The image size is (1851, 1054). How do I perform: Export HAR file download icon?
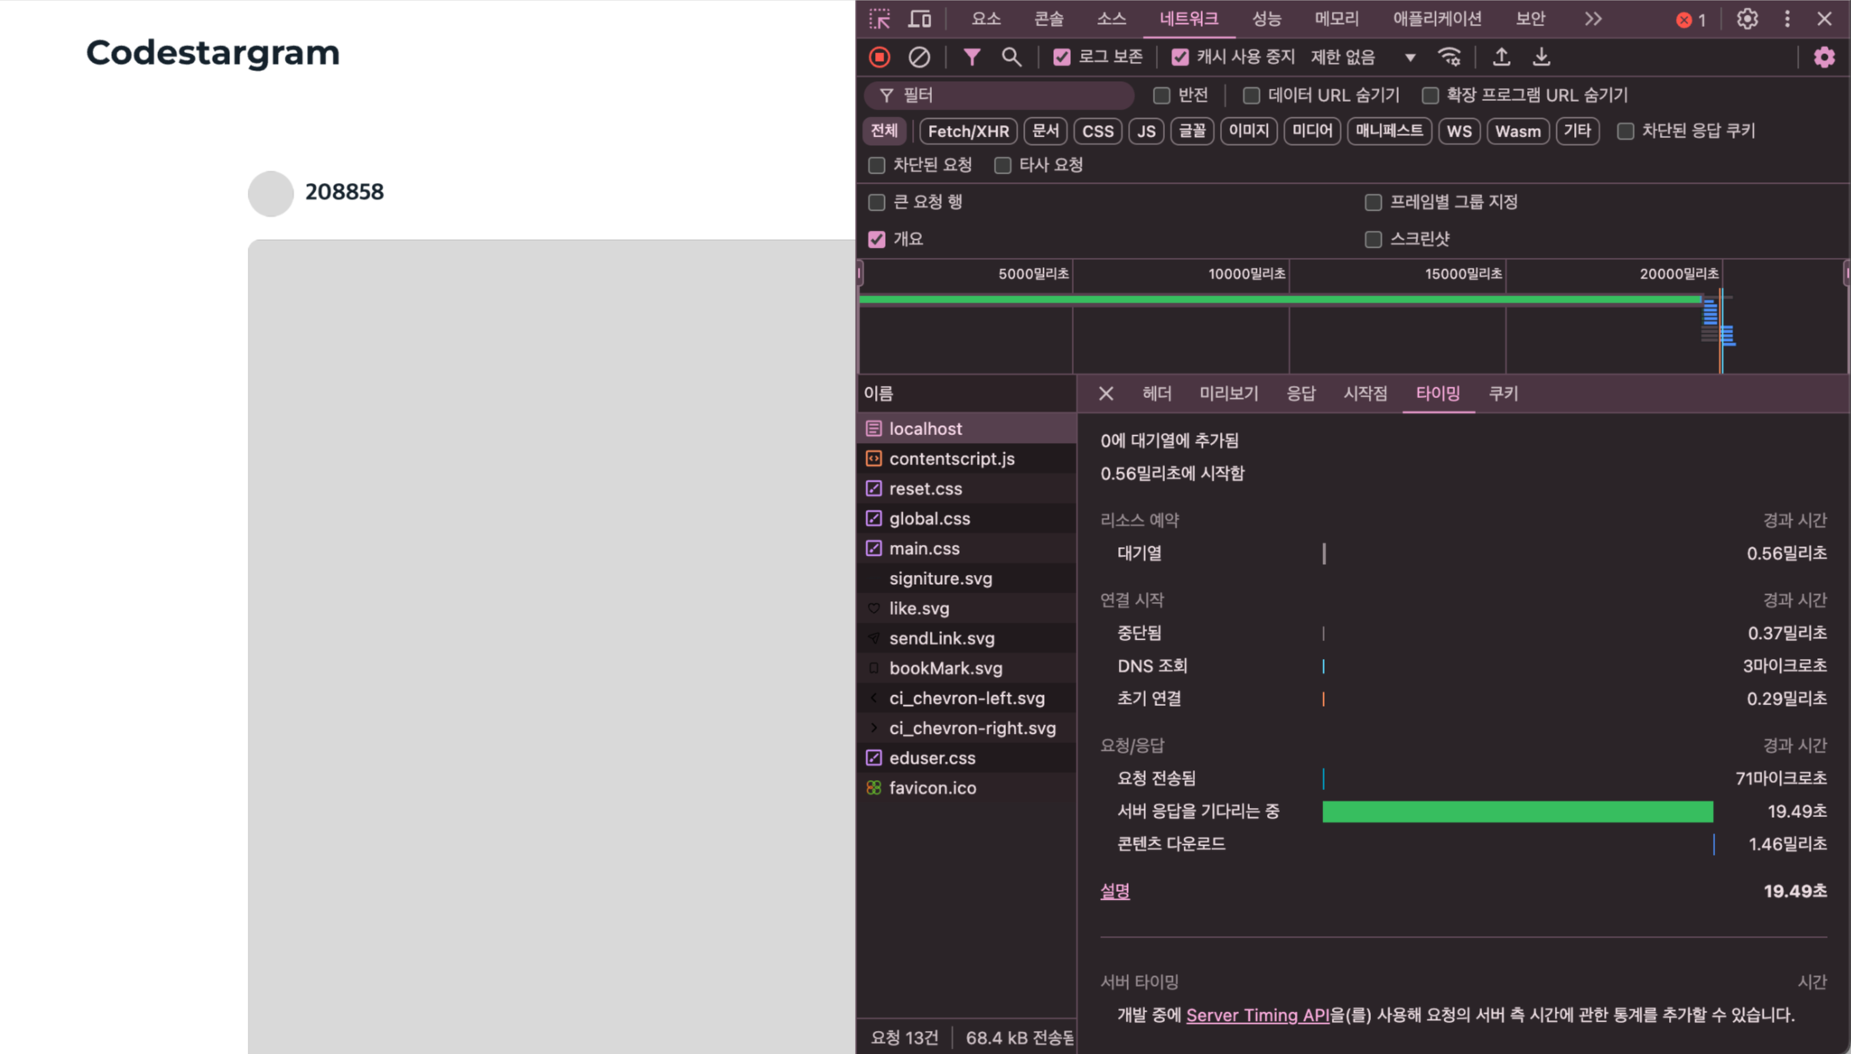point(1542,57)
